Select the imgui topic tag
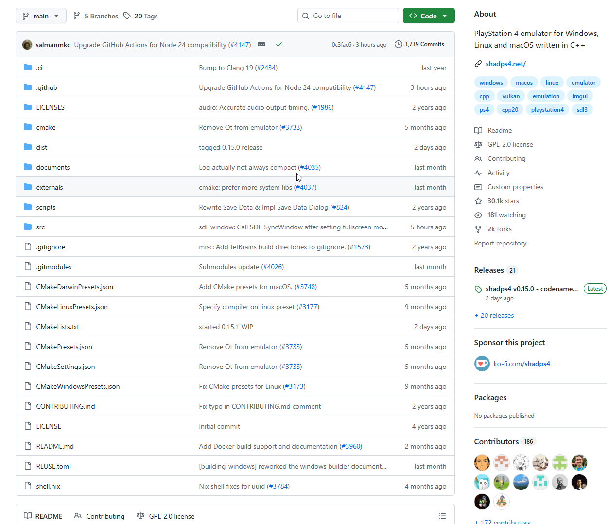The width and height of the screenshot is (609, 524). tap(580, 96)
